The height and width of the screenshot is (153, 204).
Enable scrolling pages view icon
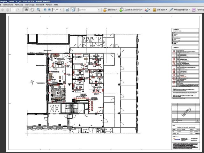coord(67,10)
